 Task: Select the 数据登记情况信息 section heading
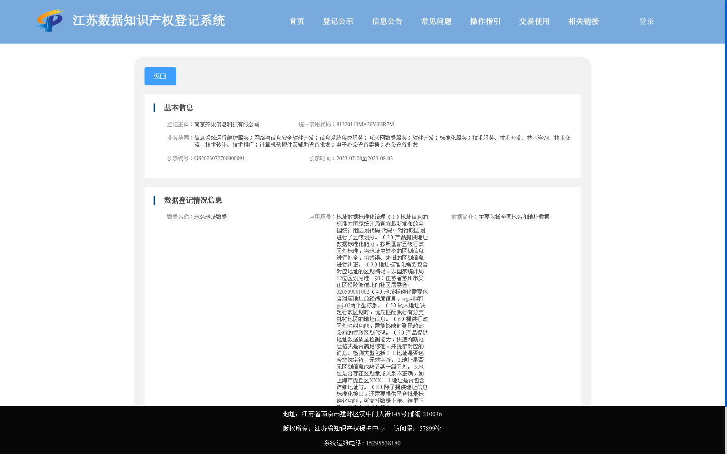(x=193, y=200)
